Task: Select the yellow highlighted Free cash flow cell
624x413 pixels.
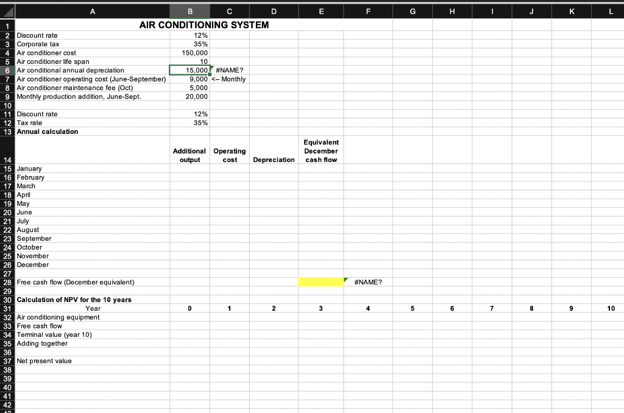Action: coord(321,282)
